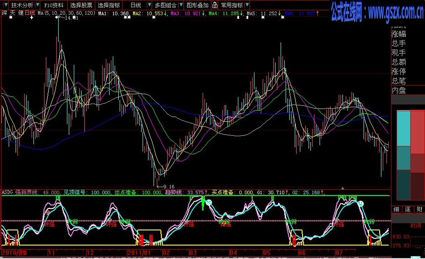The height and width of the screenshot is (259, 425).
Task: Click the 选择股票 button
Action: (82, 5)
